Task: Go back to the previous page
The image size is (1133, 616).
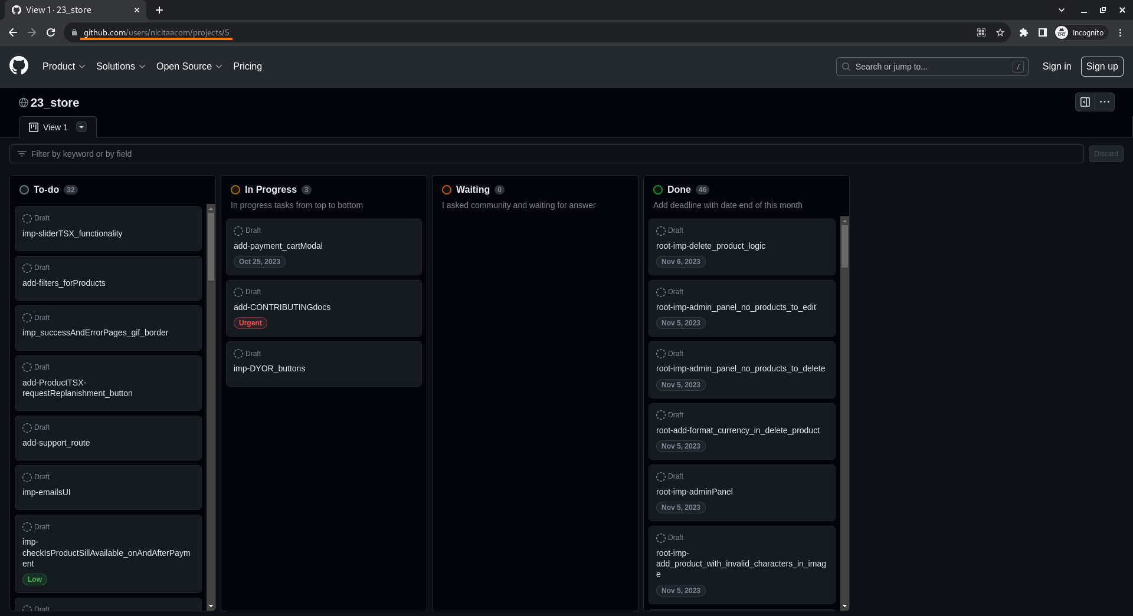Action: (x=13, y=33)
